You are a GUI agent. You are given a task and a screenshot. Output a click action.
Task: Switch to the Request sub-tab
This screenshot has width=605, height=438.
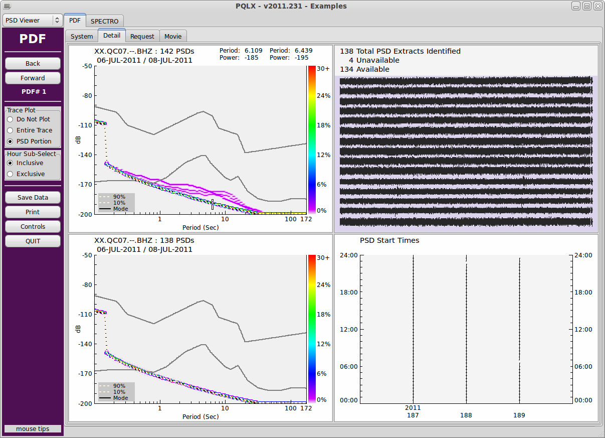click(x=142, y=36)
